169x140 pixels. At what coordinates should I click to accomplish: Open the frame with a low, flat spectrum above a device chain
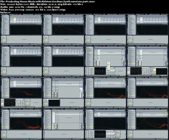tap(105, 124)
